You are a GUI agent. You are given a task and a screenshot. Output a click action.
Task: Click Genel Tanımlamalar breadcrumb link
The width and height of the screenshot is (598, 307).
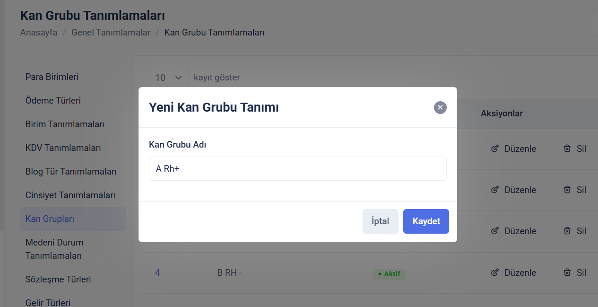111,33
